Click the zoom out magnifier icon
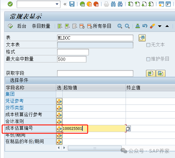This screenshot has height=158, width=175. [120, 26]
